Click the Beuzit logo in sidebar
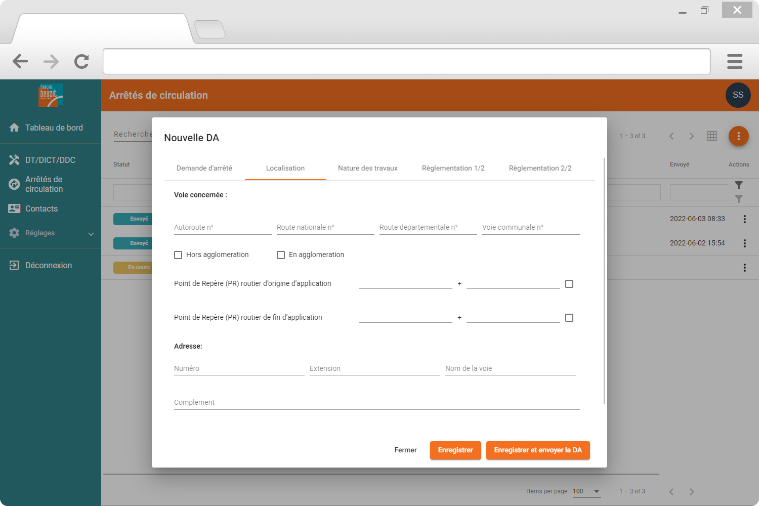Viewport: 759px width, 506px height. pos(51,95)
